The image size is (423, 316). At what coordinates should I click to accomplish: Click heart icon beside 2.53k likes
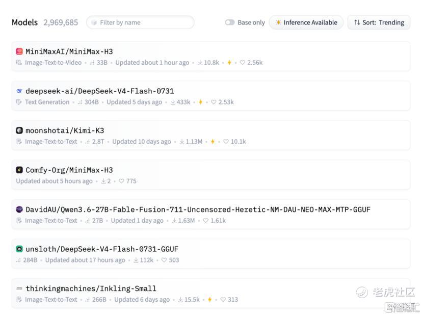click(214, 102)
